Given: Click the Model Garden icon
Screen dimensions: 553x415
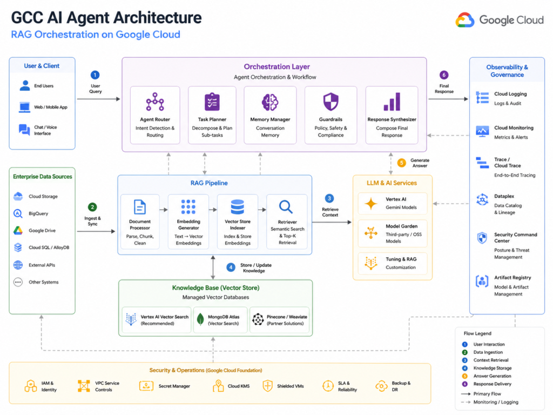Looking at the screenshot, I should 370,233.
